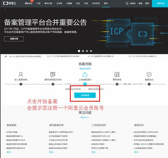
Task: Click 更多 under 备案成功 column
Action: click(x=137, y=152)
